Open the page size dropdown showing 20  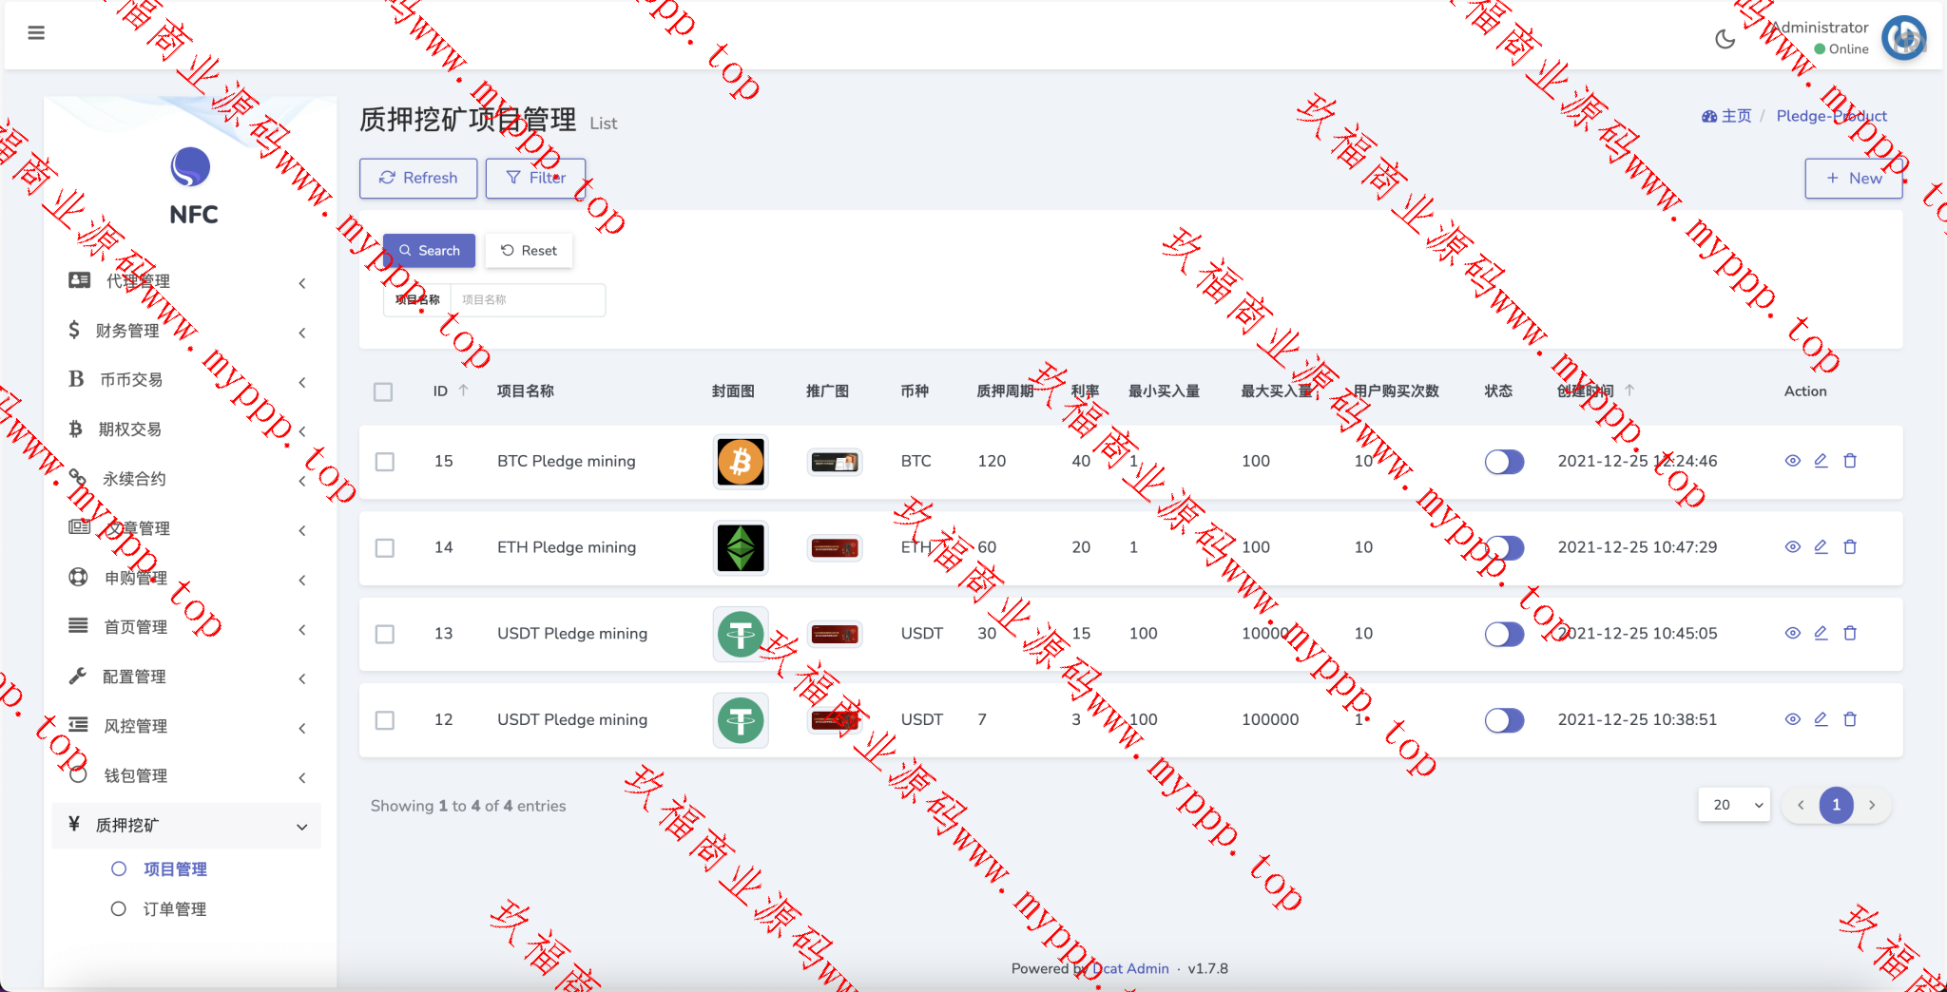point(1734,805)
